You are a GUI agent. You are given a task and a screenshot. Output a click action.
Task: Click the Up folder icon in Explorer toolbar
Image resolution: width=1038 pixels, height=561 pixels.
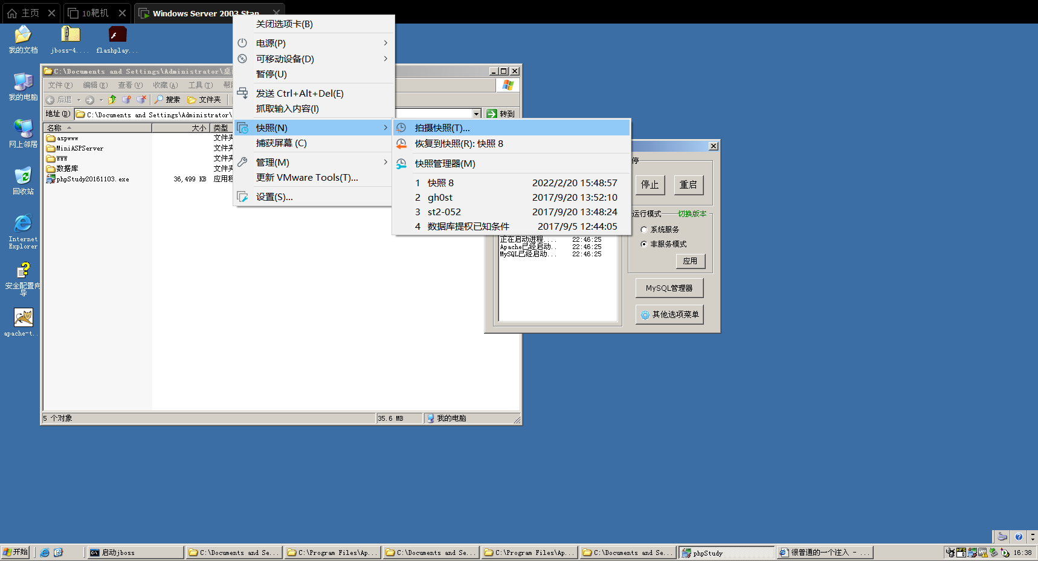[x=112, y=100]
